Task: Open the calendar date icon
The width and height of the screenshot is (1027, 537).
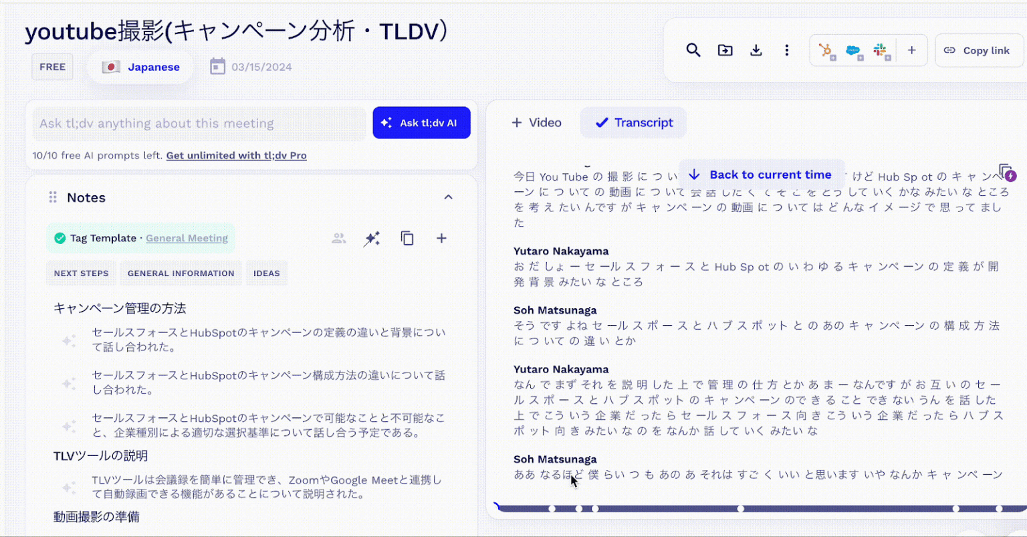Action: pyautogui.click(x=217, y=66)
